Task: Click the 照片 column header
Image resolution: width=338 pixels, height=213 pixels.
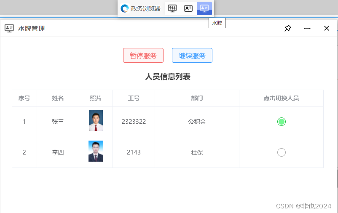Action: [x=96, y=98]
